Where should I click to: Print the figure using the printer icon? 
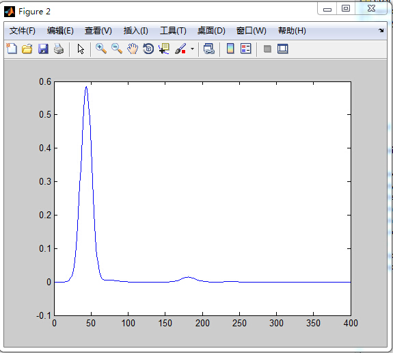(59, 49)
